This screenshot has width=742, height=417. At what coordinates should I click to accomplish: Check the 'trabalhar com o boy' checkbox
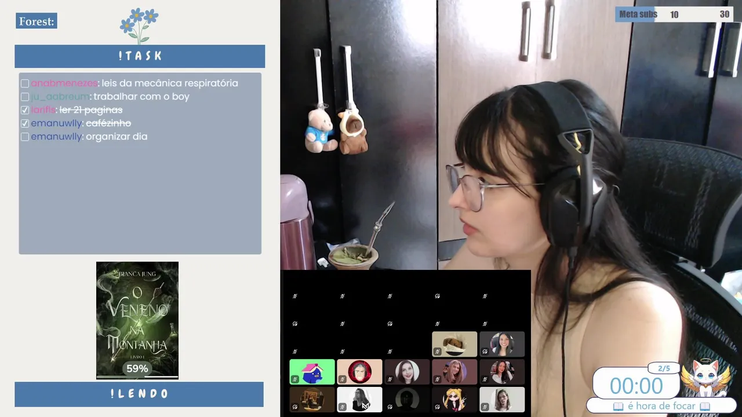click(x=25, y=97)
